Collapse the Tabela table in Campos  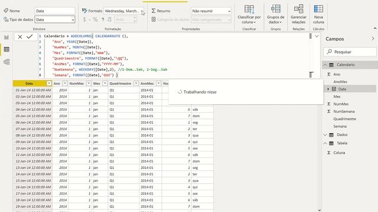325,144
